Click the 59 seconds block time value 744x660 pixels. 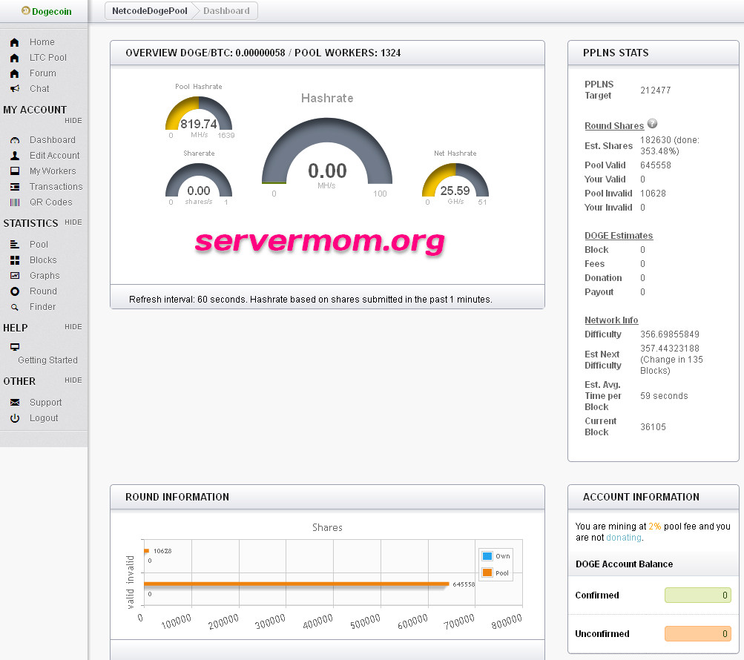tap(664, 396)
